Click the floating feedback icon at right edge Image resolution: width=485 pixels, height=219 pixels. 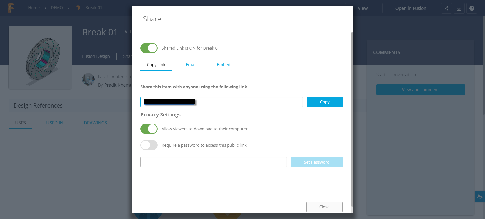[480, 196]
